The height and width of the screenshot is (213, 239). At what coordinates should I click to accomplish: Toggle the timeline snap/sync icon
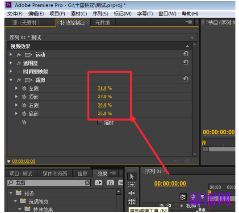coord(183,197)
